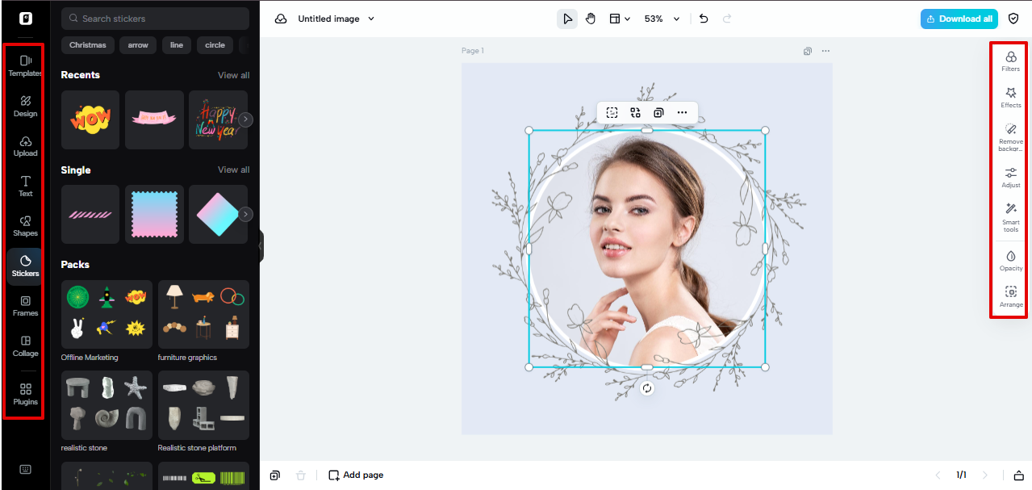Open the Shapes panel
The image size is (1032, 490).
[x=25, y=226]
